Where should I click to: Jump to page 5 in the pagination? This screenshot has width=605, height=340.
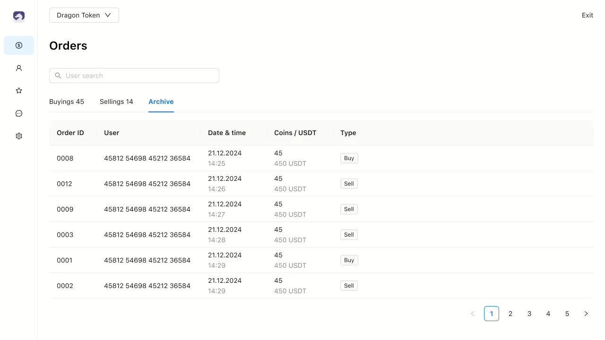click(567, 314)
